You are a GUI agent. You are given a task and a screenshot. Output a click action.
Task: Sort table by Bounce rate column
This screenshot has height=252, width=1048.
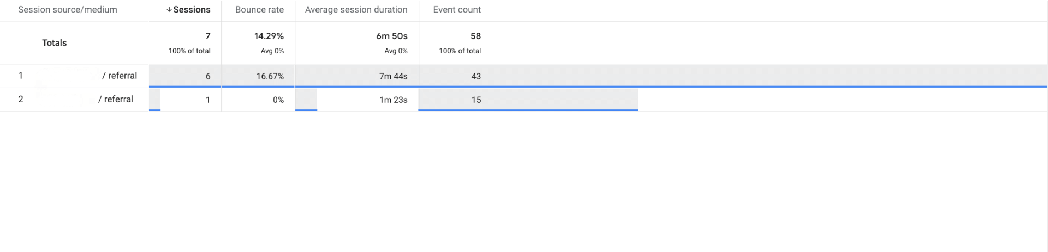coord(259,10)
